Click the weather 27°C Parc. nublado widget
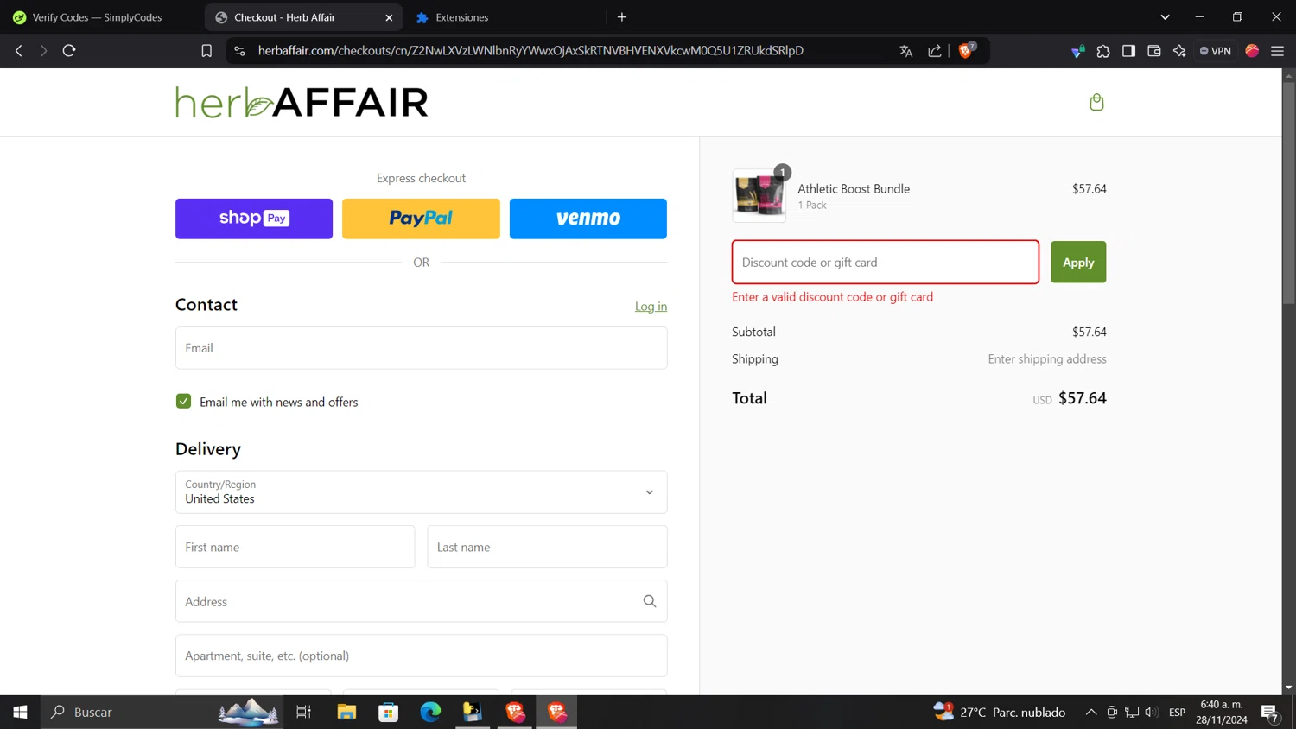Image resolution: width=1296 pixels, height=729 pixels. pos(1000,712)
